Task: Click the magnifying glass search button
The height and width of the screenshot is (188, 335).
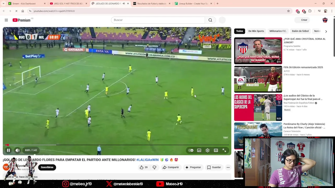Action: (210, 20)
